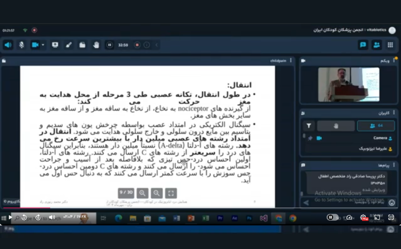Click the webcam panel camera icon
Image resolution: width=401 pixels, height=249 pixels.
pos(303,61)
